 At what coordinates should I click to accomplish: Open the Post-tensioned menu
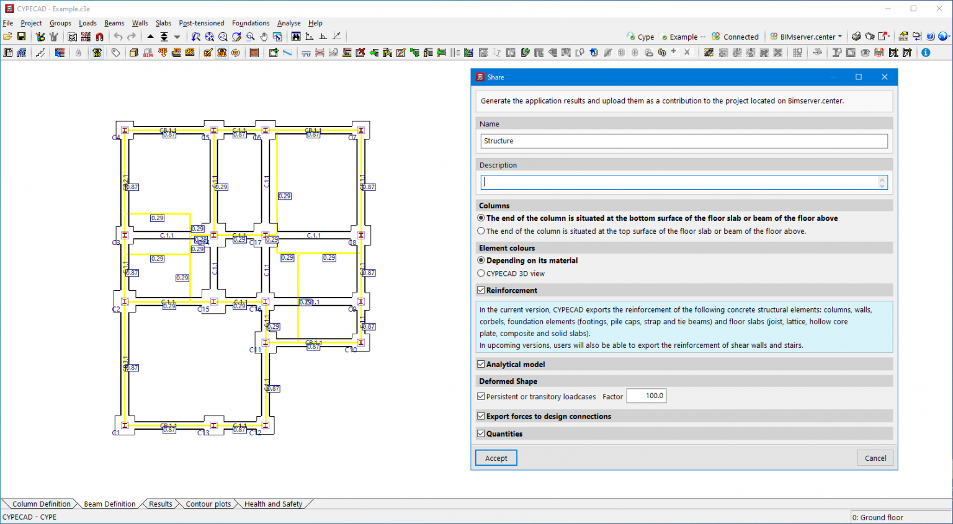coord(202,23)
